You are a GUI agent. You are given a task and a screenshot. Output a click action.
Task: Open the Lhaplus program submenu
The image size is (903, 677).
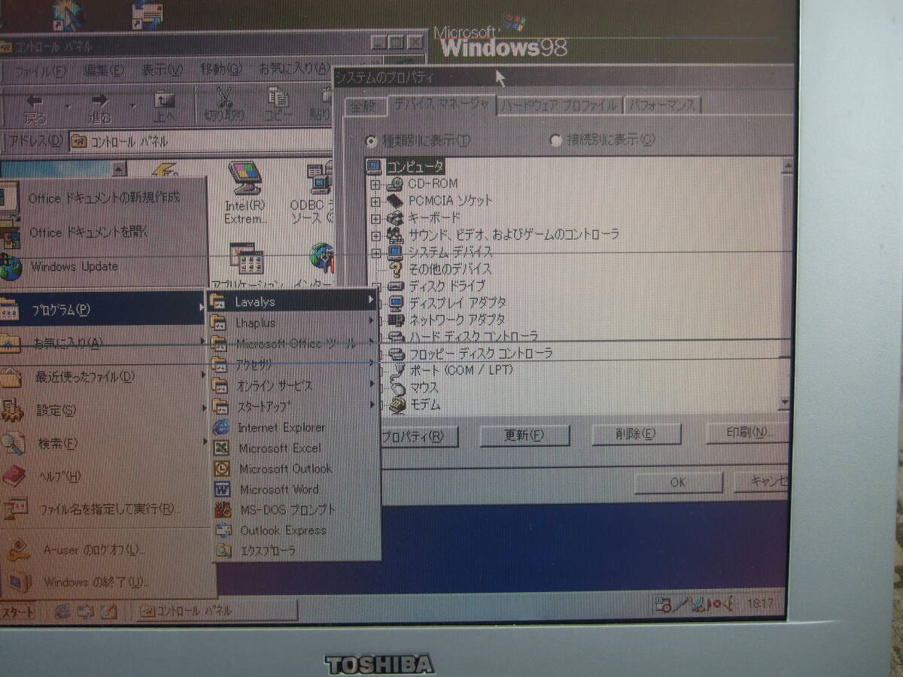[x=293, y=323]
